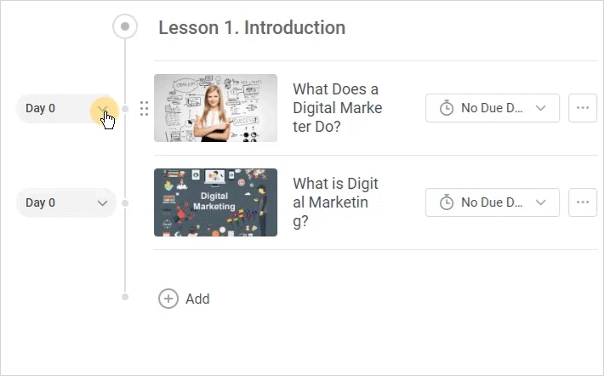
Task: Click the stopwatch icon in the second due date box
Action: coord(447,202)
